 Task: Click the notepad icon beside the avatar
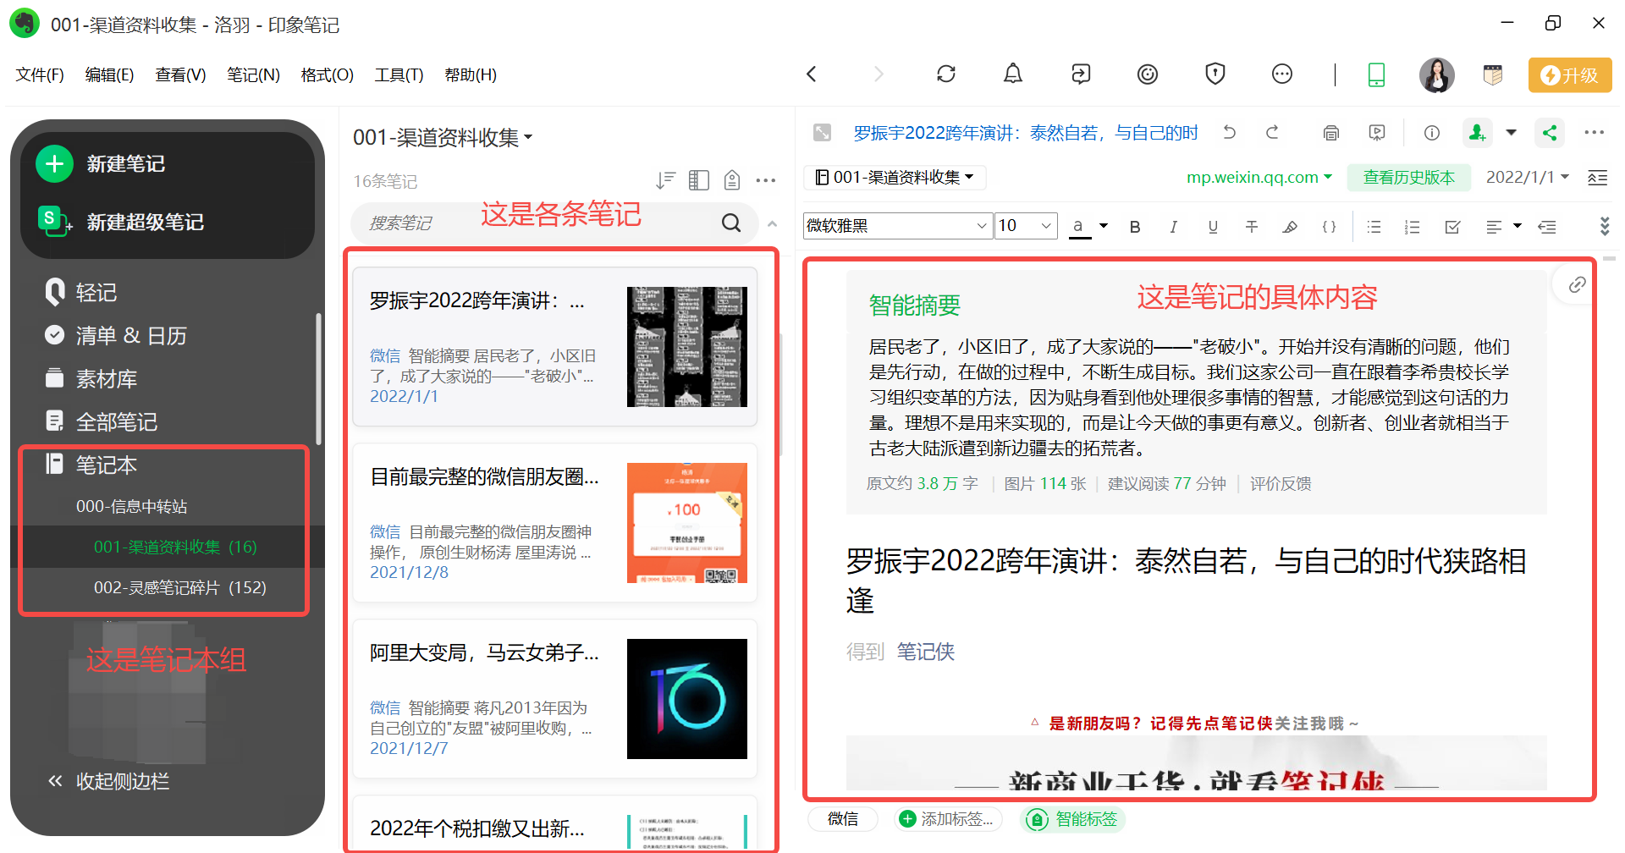pyautogui.click(x=1493, y=74)
